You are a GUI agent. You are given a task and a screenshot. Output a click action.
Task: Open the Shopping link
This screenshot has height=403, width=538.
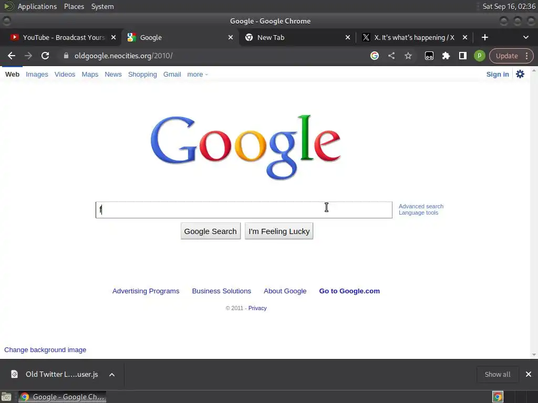pyautogui.click(x=142, y=75)
